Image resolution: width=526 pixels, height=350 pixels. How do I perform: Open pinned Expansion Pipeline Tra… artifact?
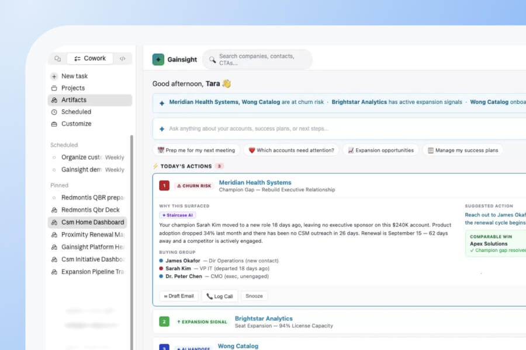88,272
